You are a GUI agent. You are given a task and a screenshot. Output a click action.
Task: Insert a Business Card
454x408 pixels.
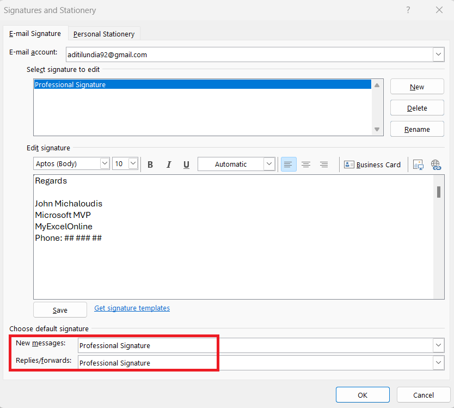click(x=372, y=165)
